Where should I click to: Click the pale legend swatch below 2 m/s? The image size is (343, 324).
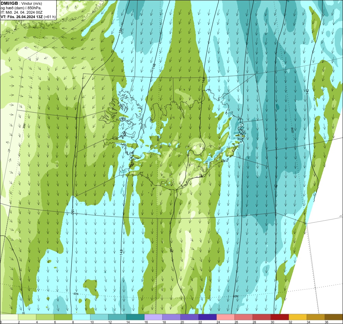coord(9,317)
